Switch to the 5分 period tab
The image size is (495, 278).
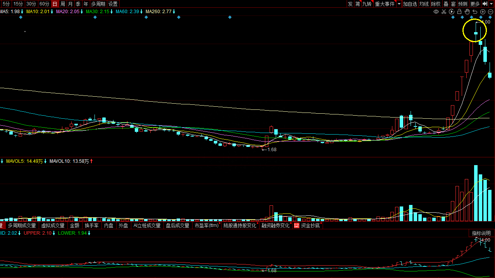click(x=6, y=4)
